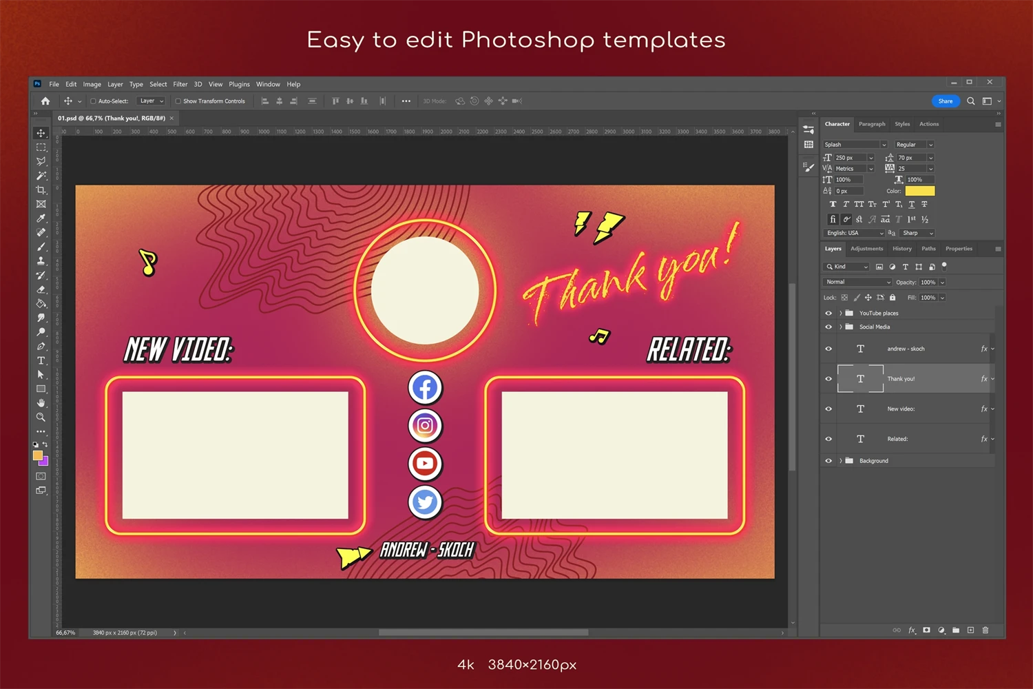
Task: Click the Share button
Action: click(x=946, y=101)
